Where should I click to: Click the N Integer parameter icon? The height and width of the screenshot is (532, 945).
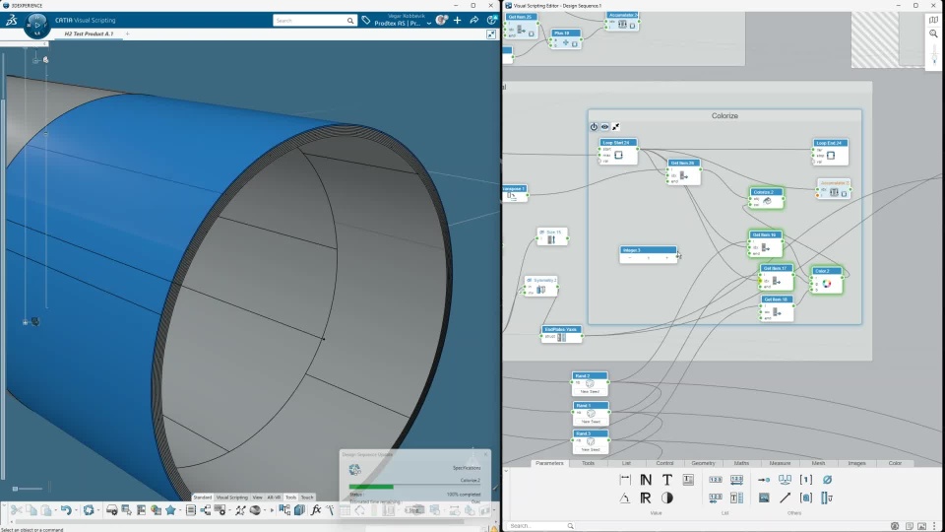click(x=646, y=480)
